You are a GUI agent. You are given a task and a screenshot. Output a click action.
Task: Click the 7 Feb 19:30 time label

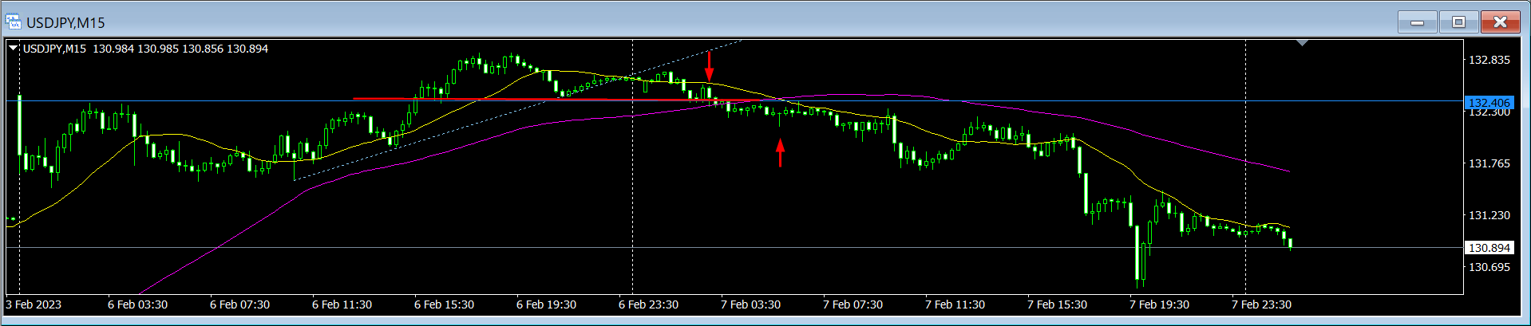(1160, 304)
